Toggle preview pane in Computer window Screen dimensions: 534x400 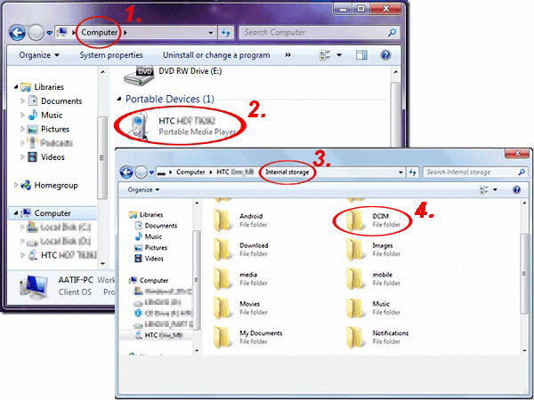pyautogui.click(x=361, y=55)
